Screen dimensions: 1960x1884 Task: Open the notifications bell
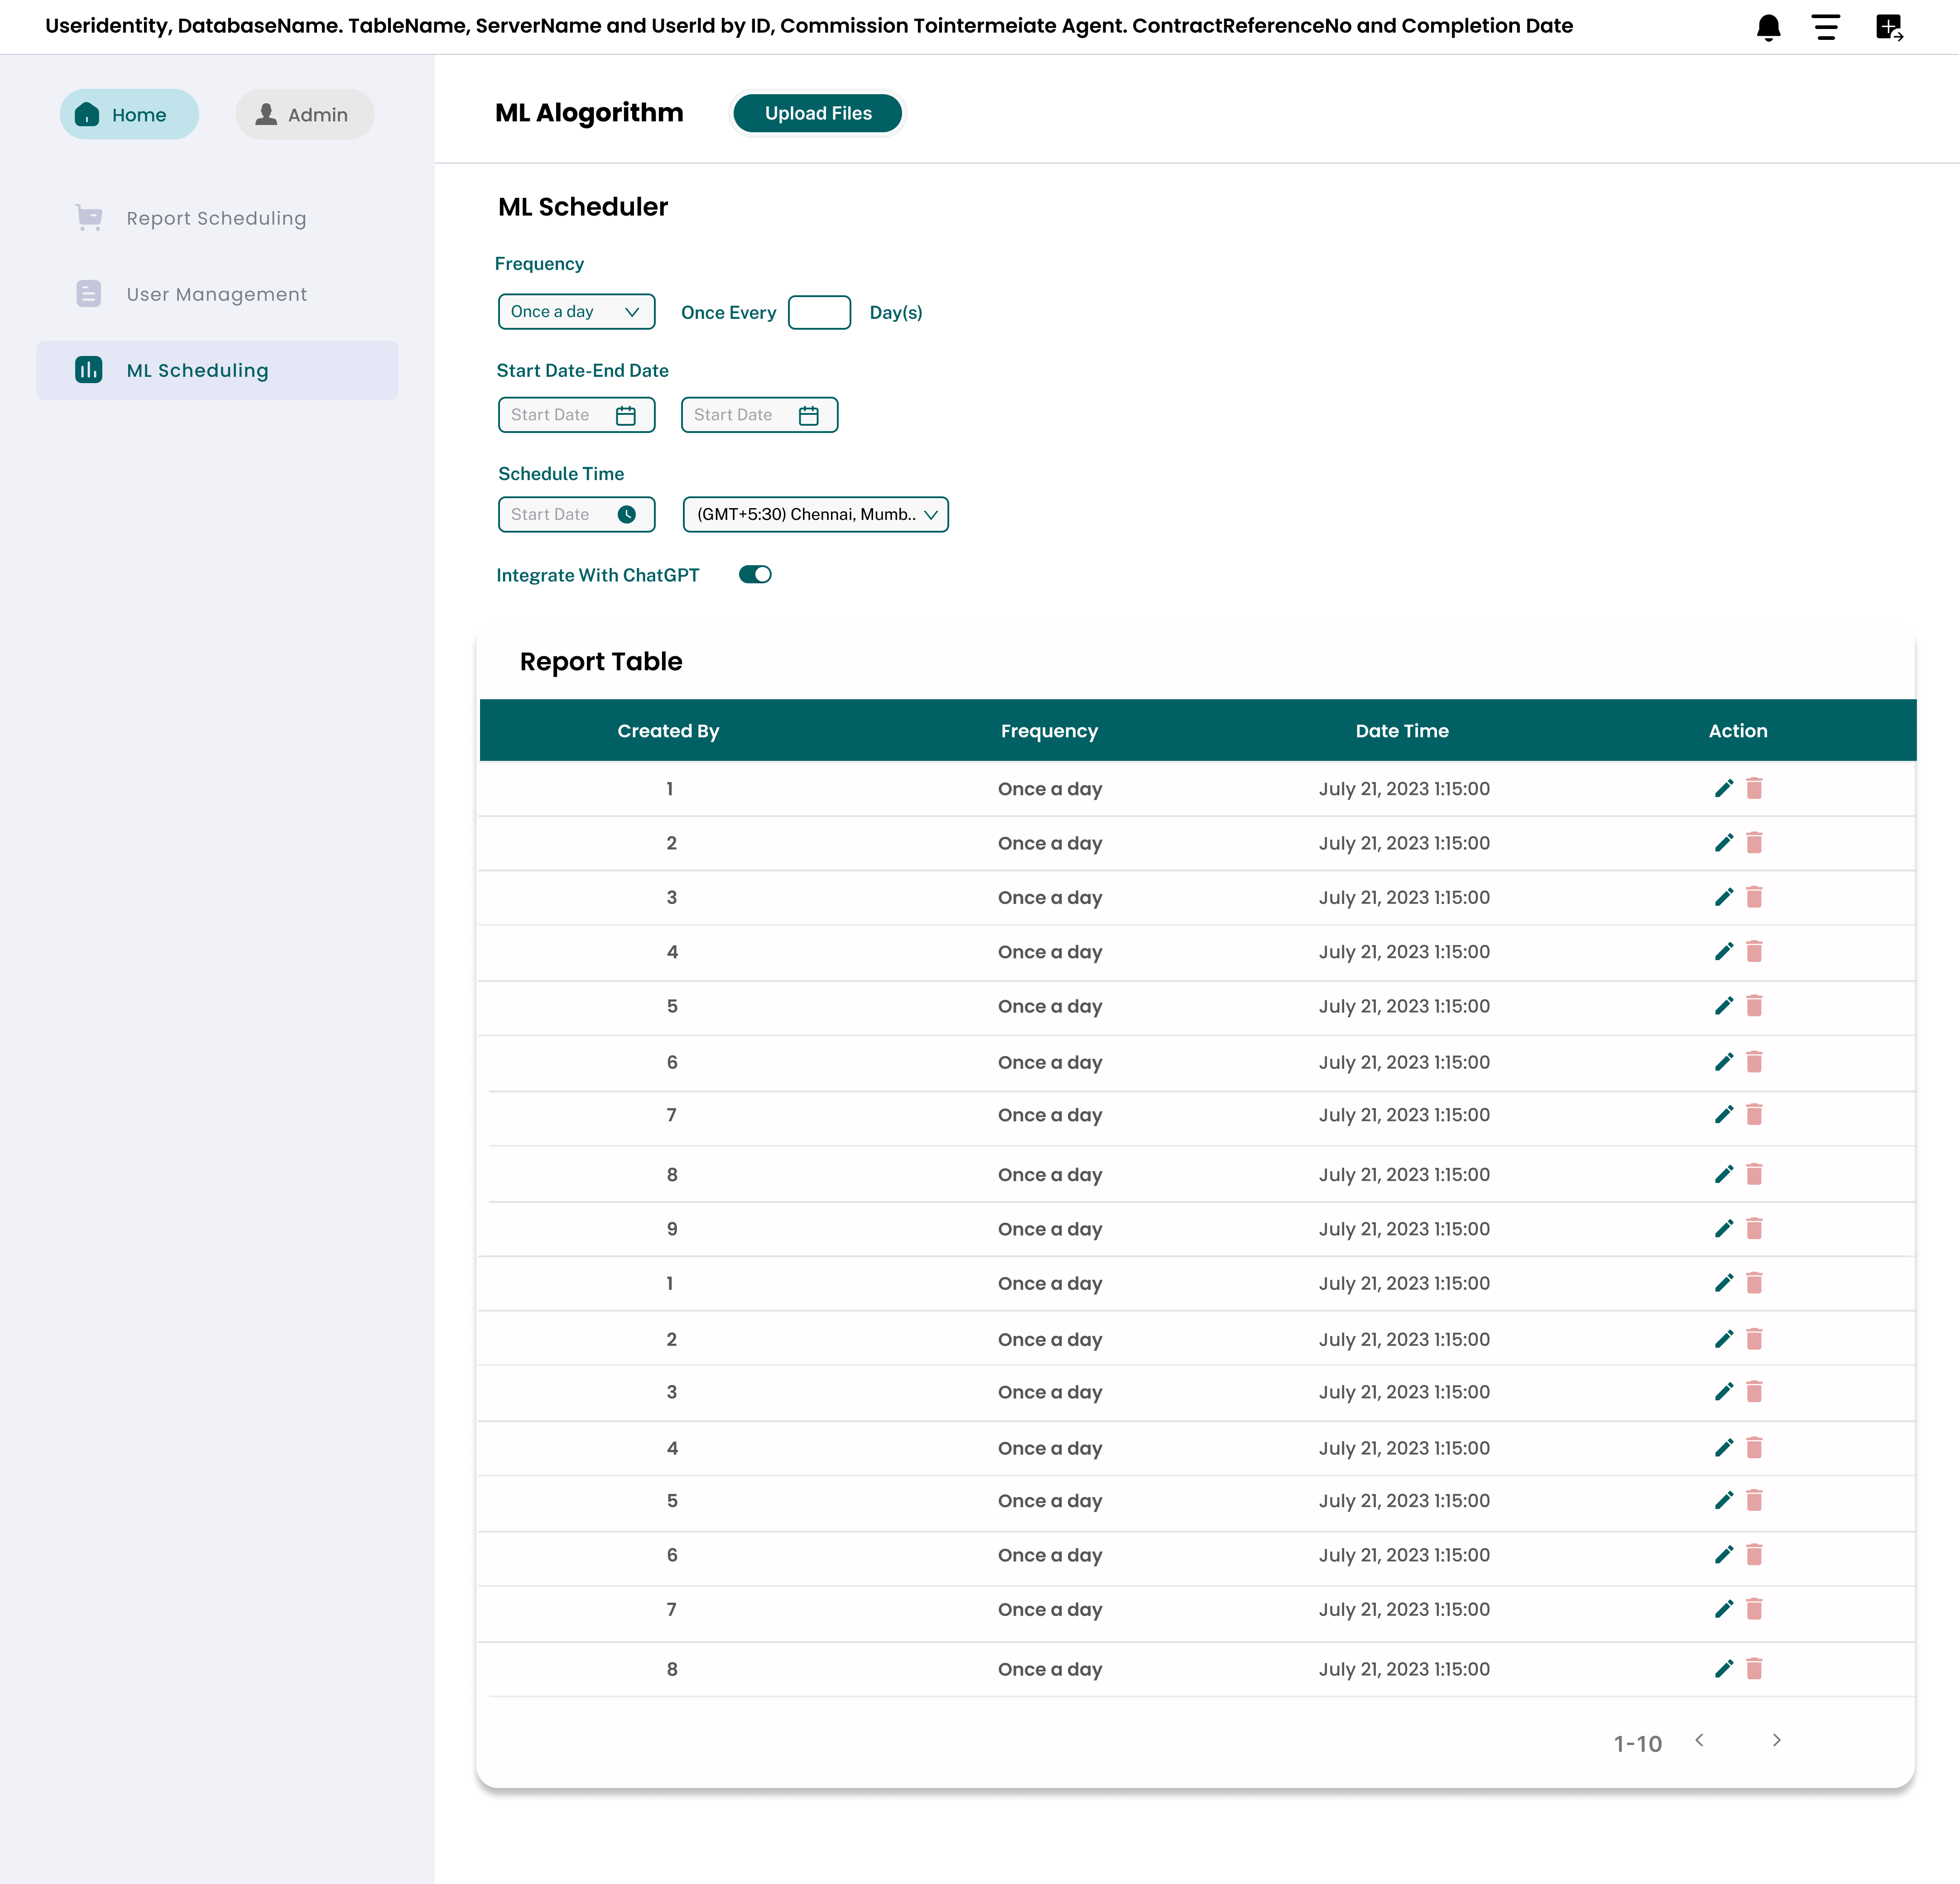click(x=1768, y=27)
